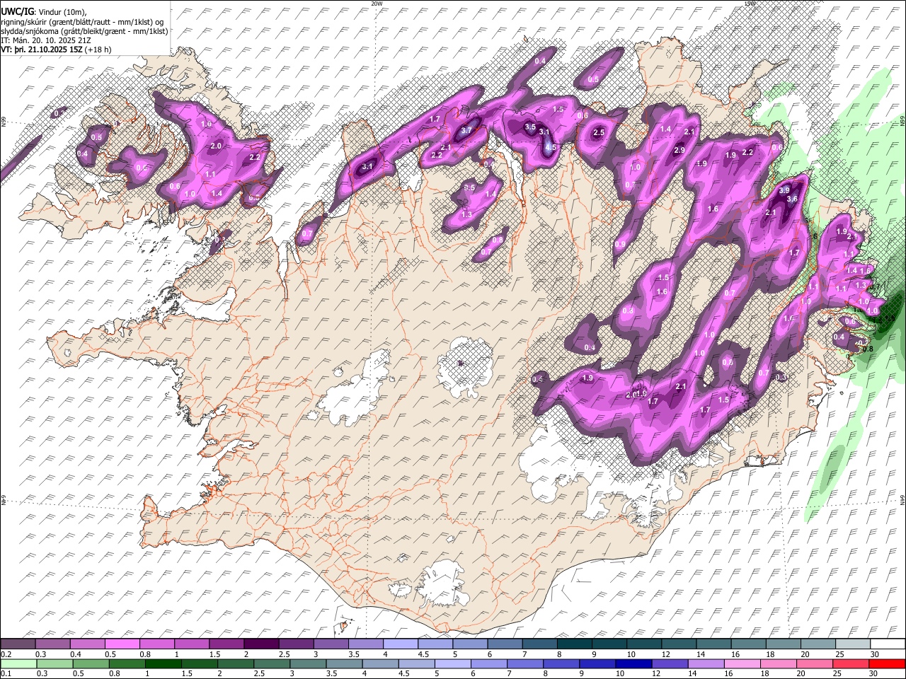Click the bright red final swatch, bottom legend row
Screen dimensions: 906x679
click(886, 663)
